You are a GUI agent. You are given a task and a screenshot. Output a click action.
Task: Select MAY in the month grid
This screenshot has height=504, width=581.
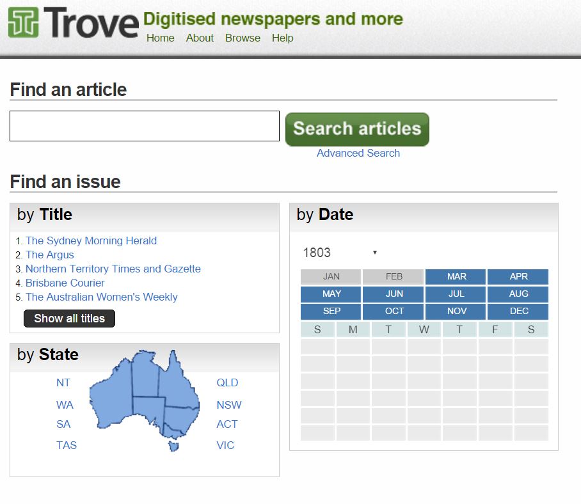pyautogui.click(x=330, y=294)
